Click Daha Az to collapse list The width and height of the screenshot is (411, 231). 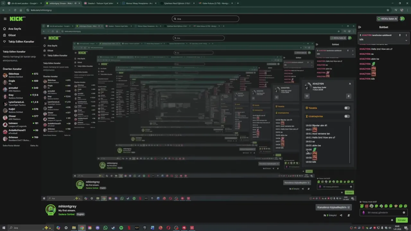tap(34, 146)
